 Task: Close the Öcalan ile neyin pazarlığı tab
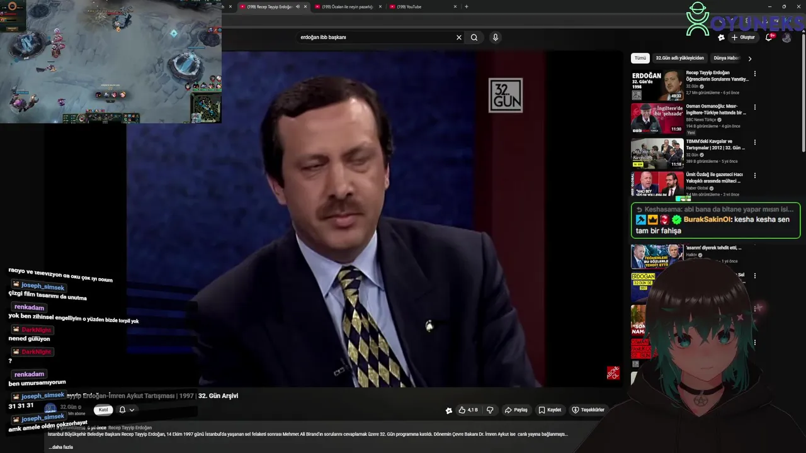click(x=380, y=7)
